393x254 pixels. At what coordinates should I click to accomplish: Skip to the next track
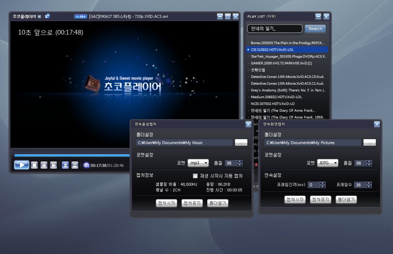(x=53, y=165)
